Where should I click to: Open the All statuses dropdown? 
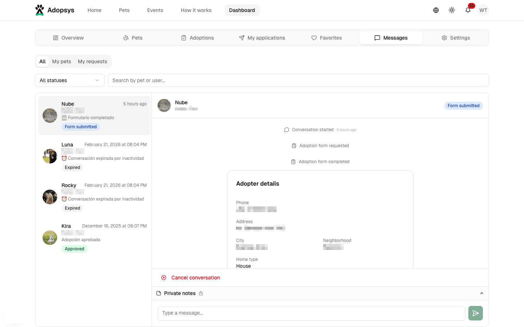pyautogui.click(x=70, y=80)
